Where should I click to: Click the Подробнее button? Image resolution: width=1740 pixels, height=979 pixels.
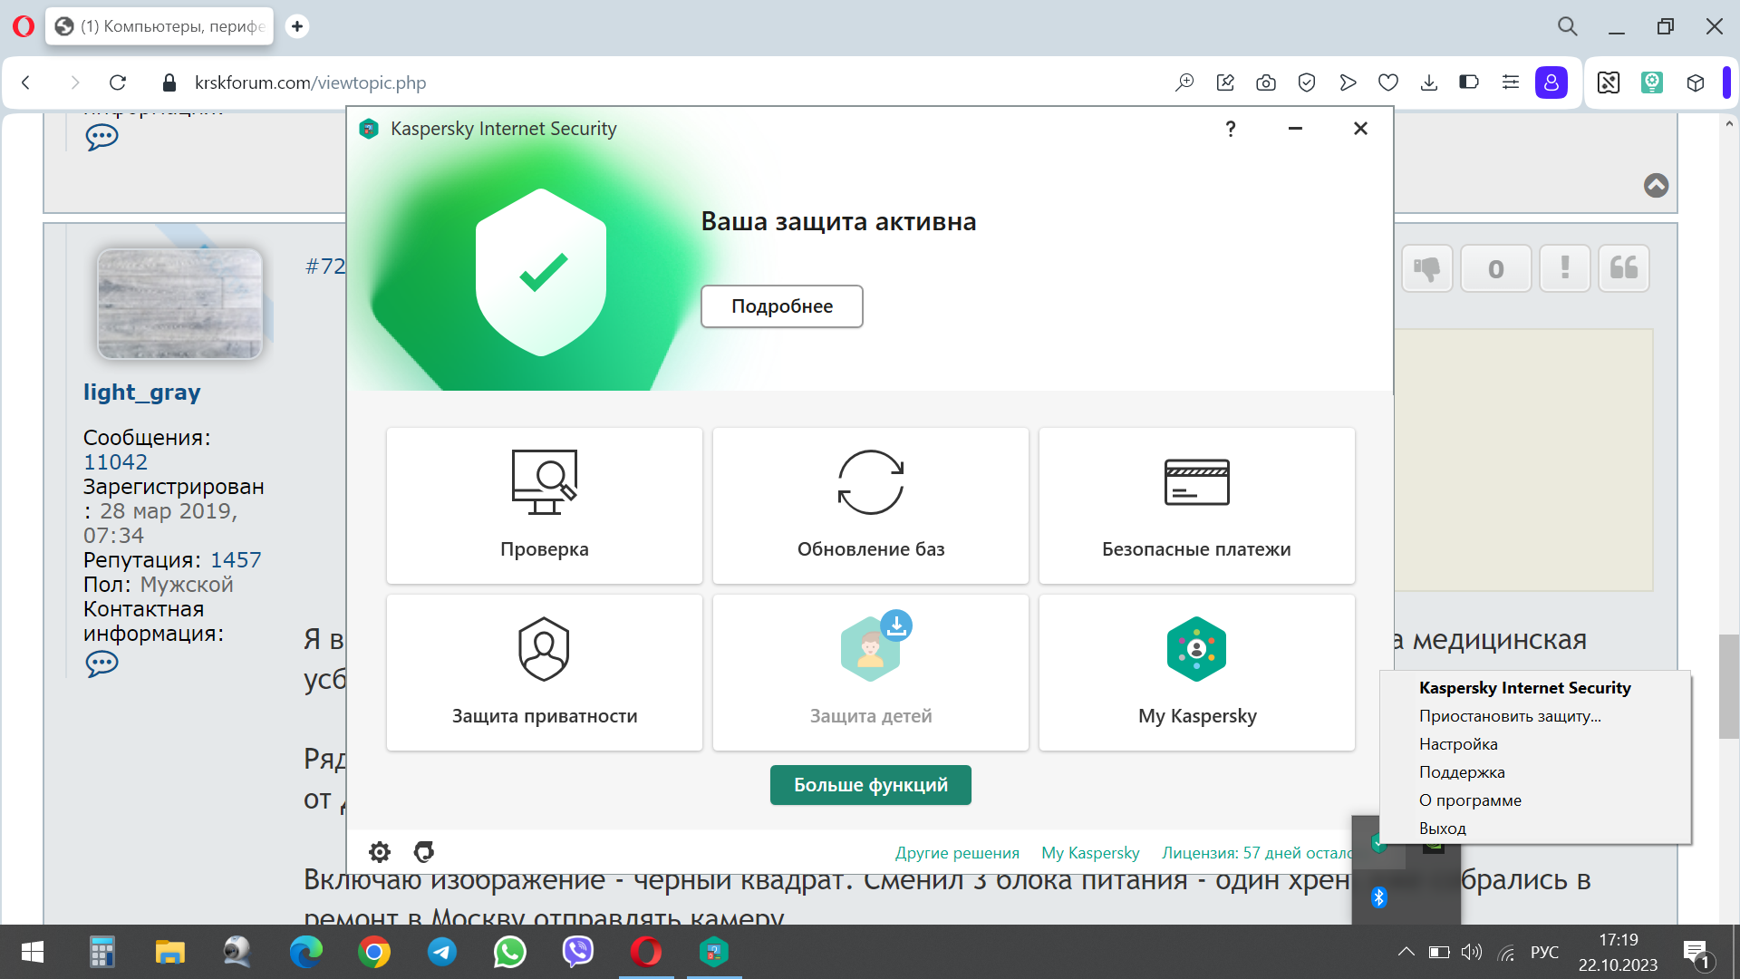(781, 306)
